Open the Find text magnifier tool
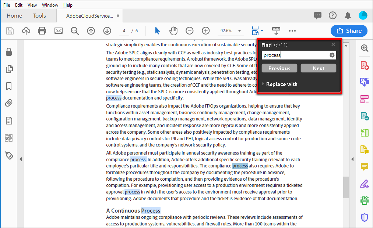373x228 pixels. [75, 31]
